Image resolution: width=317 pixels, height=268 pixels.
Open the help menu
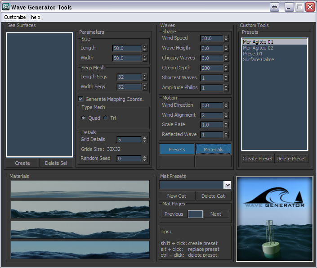(x=36, y=17)
